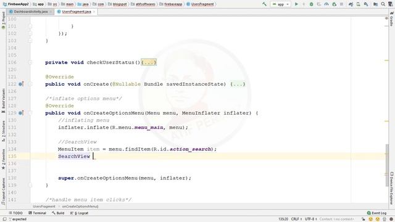Open the Gradle panel on right edge
Image resolution: width=395 pixels, height=222 pixels.
[391, 19]
